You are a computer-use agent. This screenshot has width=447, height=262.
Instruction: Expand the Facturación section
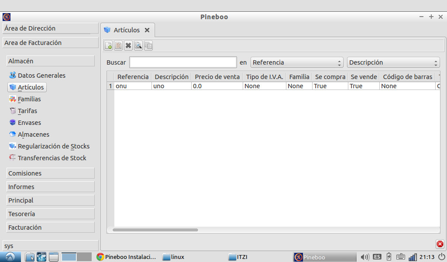point(51,228)
